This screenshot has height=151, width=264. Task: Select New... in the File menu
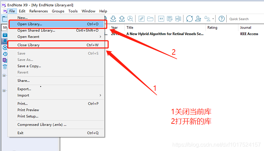click(x=56, y=18)
